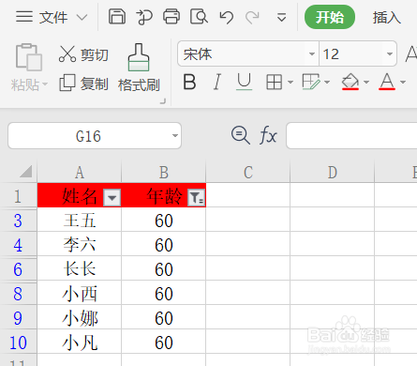Click the 姓名 header cell
Viewport: 417px width, 366px height.
(80, 196)
